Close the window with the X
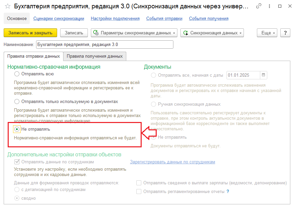This screenshot has width=294, height=207. pyautogui.click(x=290, y=6)
